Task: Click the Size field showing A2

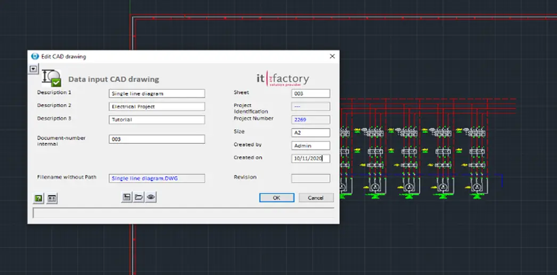Action: (x=310, y=132)
